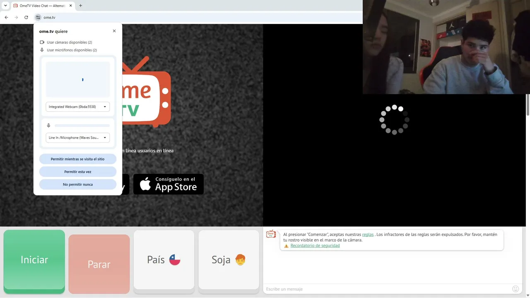Click the OmeTV avatar in the chat message
The height and width of the screenshot is (298, 530).
pyautogui.click(x=271, y=234)
